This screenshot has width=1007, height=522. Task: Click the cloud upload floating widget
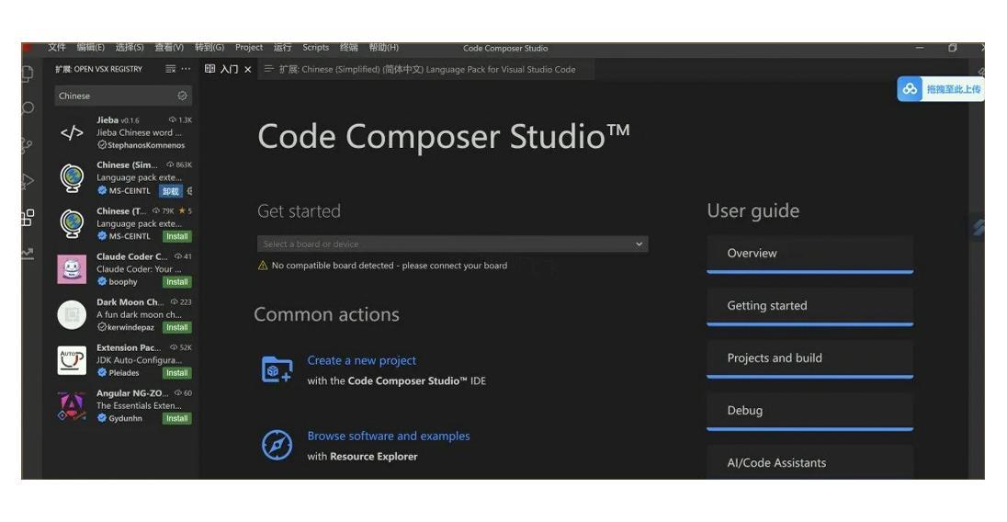pyautogui.click(x=940, y=89)
